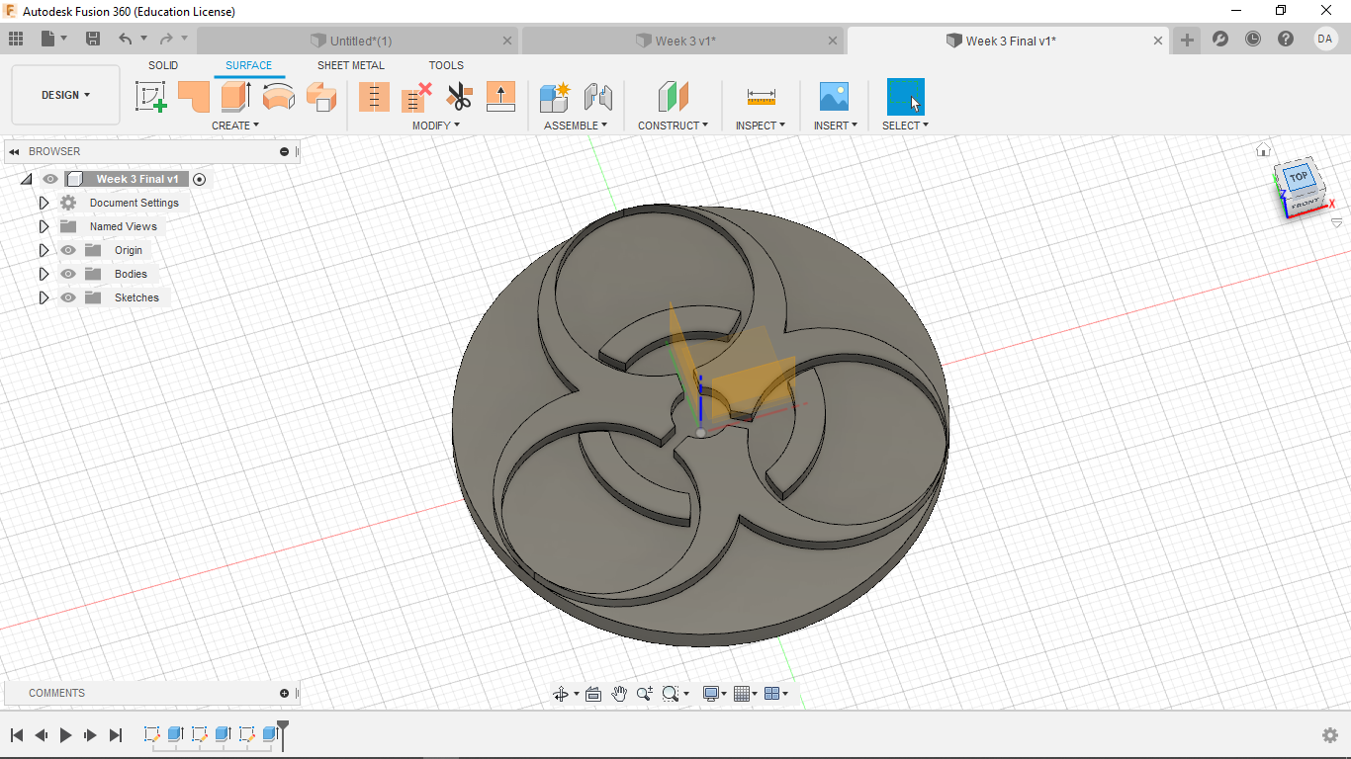Switch to the SOLID tab

(x=163, y=65)
